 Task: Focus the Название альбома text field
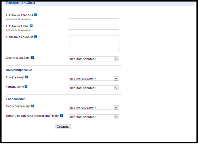94,16
